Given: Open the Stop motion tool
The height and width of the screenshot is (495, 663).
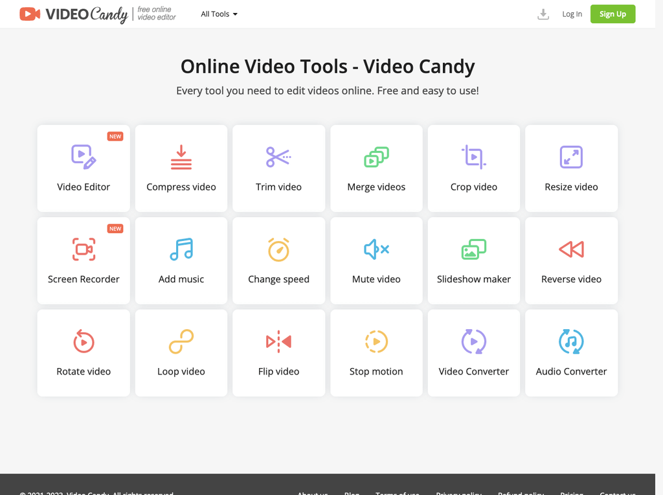Looking at the screenshot, I should pos(376,353).
